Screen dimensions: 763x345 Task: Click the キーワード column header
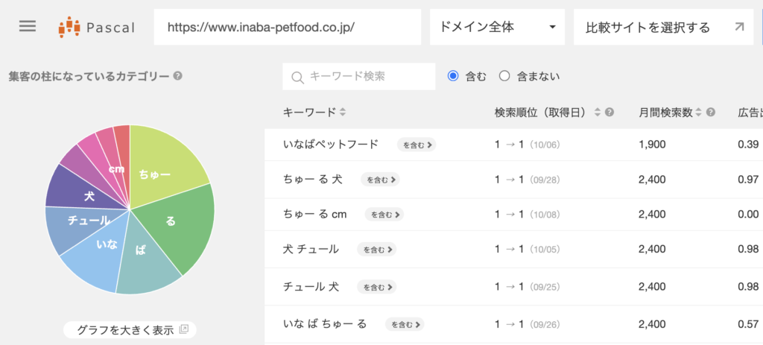(309, 113)
